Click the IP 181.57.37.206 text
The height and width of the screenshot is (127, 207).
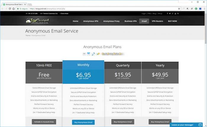(x=32, y=14)
